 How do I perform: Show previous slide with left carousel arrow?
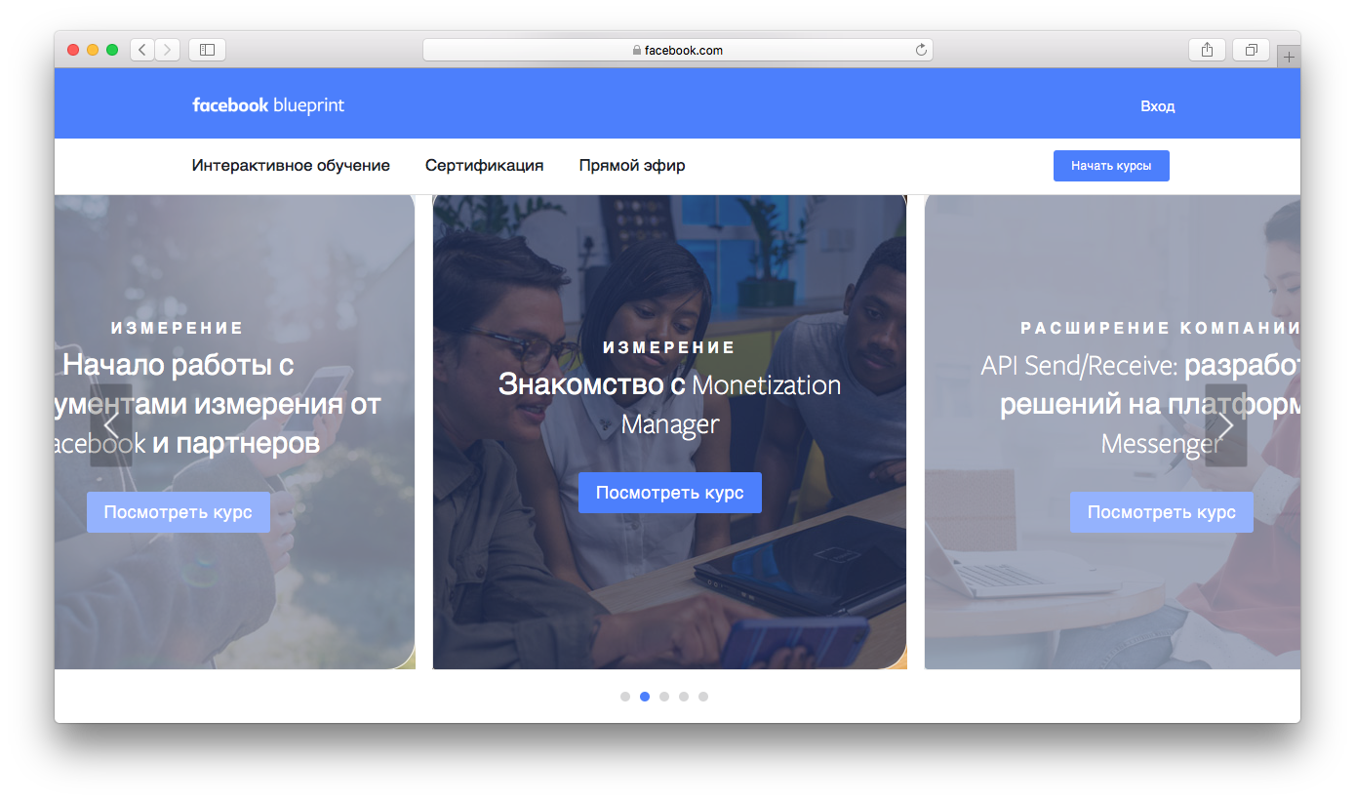(x=111, y=425)
